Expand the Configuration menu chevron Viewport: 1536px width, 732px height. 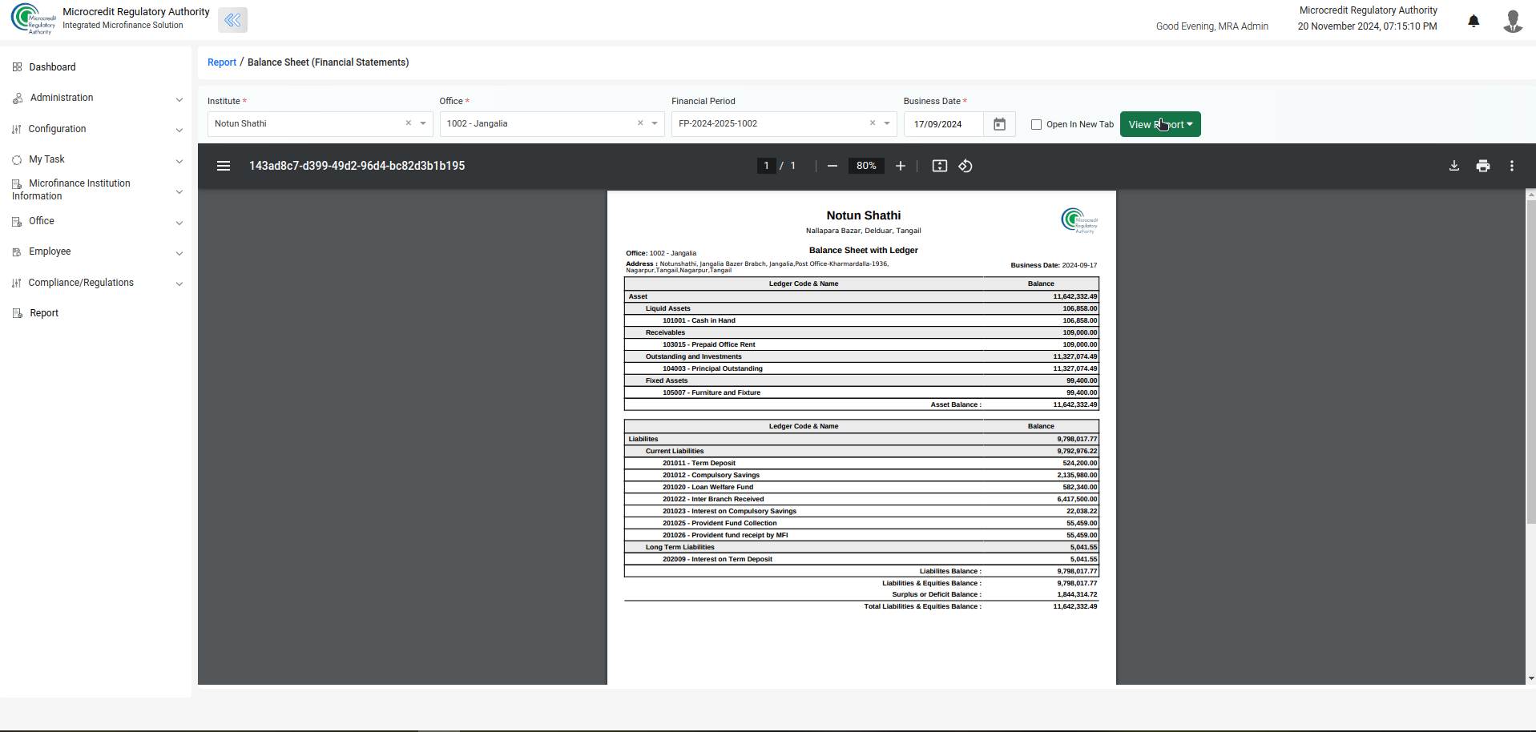tap(179, 130)
